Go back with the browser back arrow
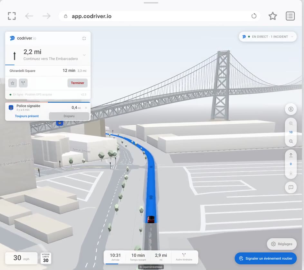304x270 pixels. (29, 16)
